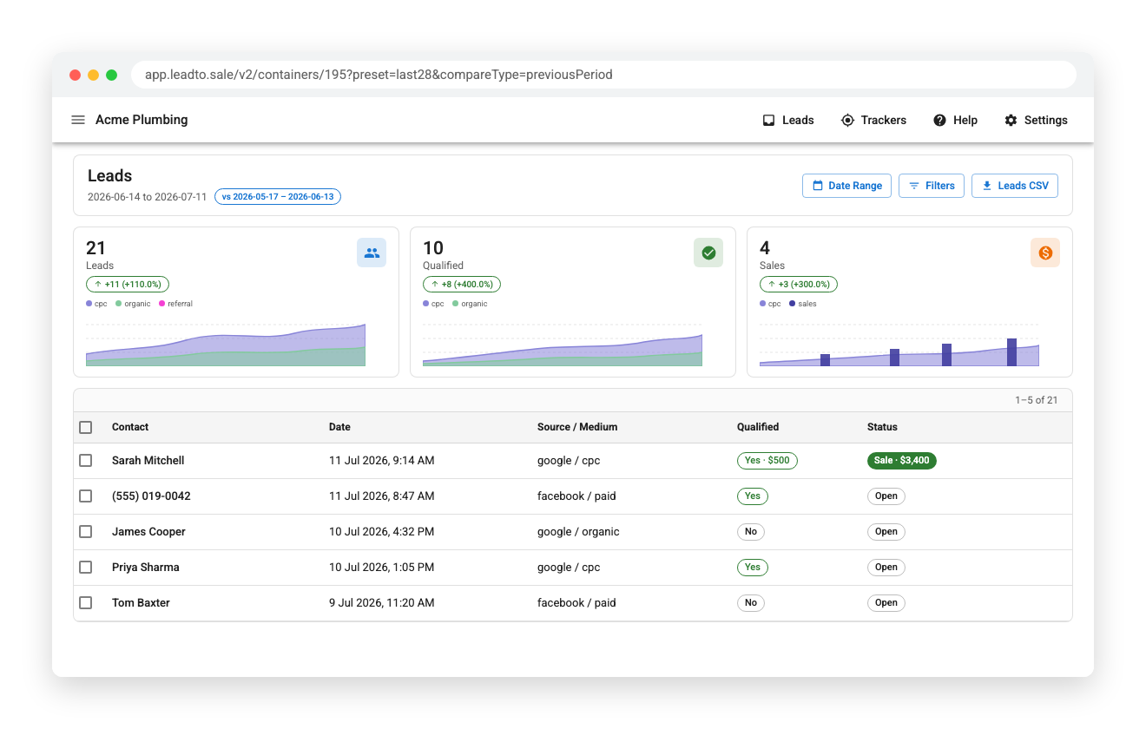Image resolution: width=1146 pixels, height=729 pixels.
Task: Click the blue people icon on Leads card
Action: [372, 253]
